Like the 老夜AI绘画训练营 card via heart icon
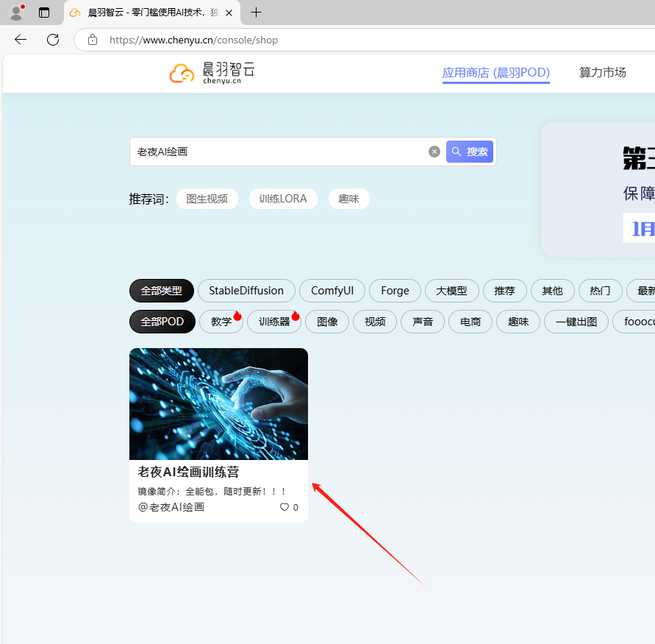The image size is (655, 644). [x=284, y=507]
